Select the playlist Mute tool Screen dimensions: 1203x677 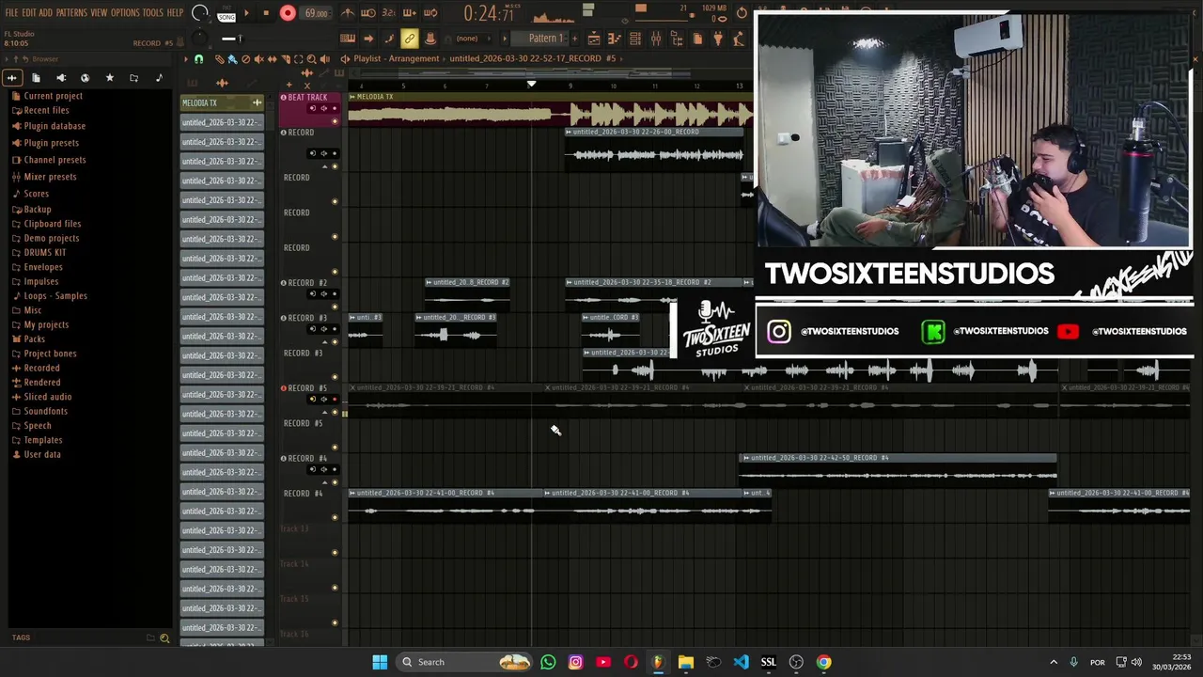click(258, 58)
